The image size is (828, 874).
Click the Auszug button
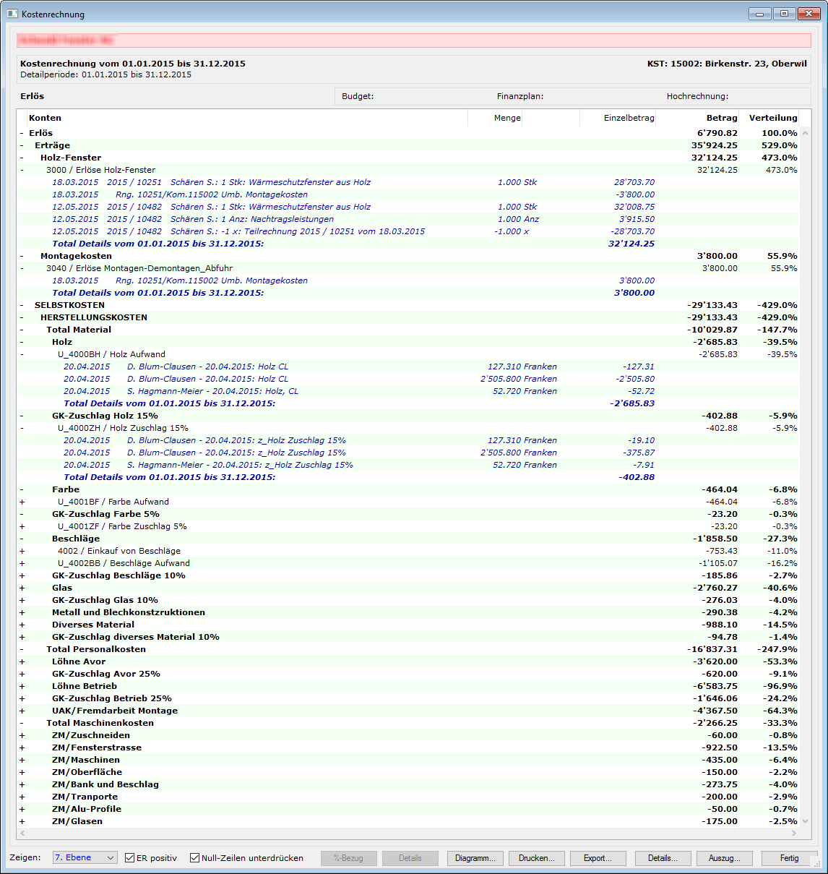723,858
